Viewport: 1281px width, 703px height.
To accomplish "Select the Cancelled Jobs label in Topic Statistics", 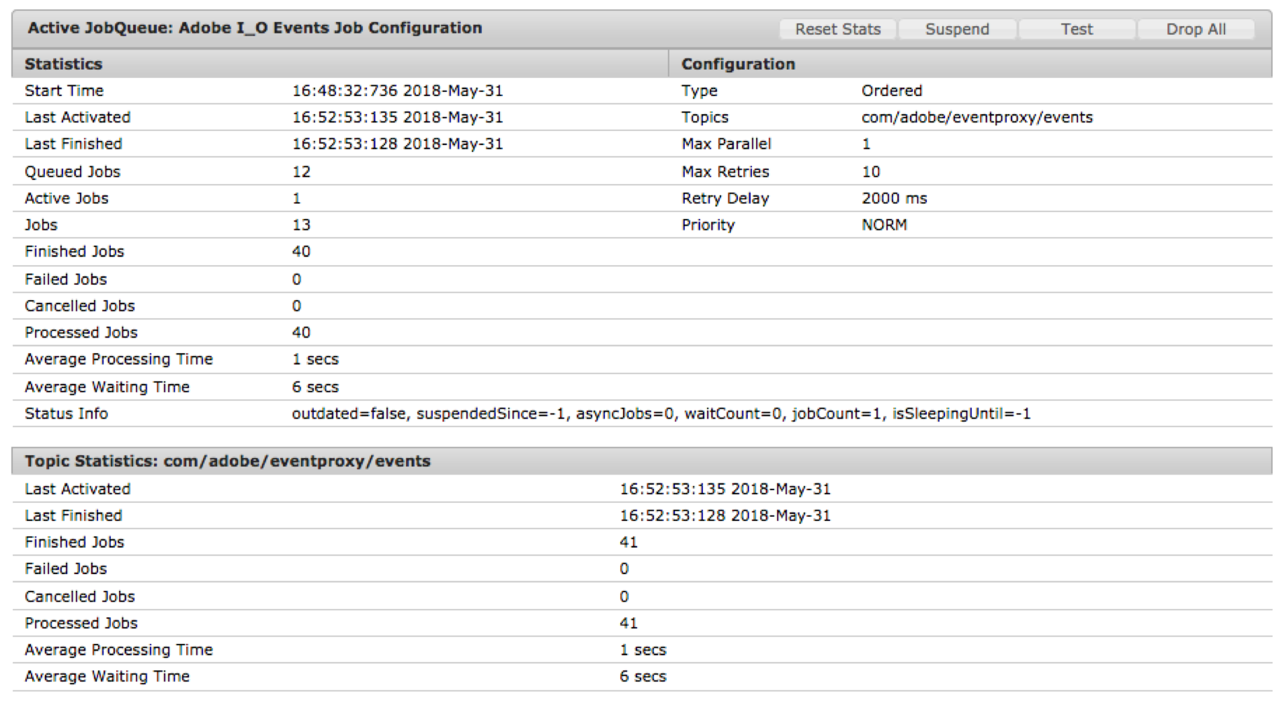I will (x=80, y=596).
